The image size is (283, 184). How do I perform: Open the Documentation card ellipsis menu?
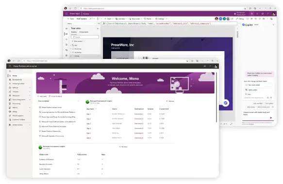(x=78, y=101)
